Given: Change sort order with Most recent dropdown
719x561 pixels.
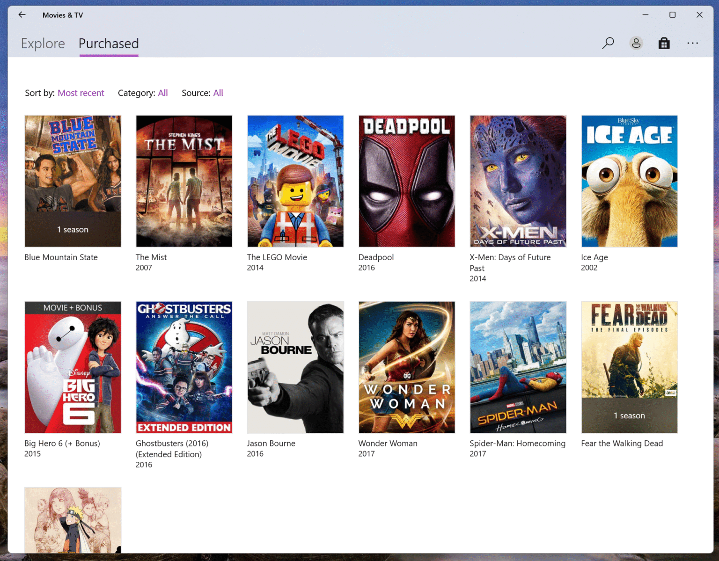Looking at the screenshot, I should (x=81, y=93).
